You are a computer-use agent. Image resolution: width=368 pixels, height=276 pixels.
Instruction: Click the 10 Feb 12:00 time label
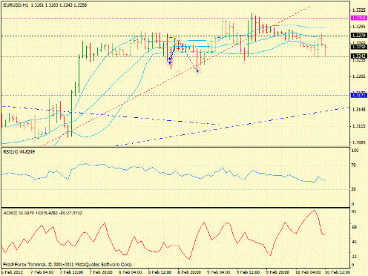coord(338,272)
